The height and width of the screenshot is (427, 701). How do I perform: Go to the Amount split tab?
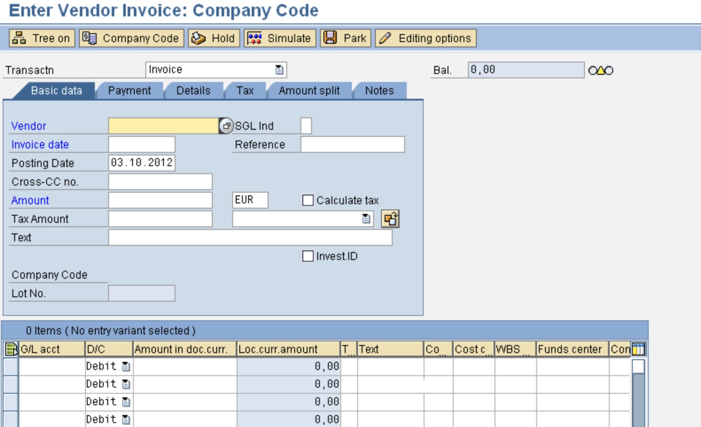click(x=309, y=90)
